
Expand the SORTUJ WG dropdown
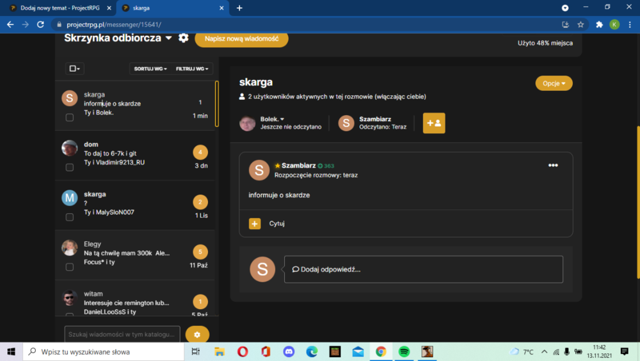point(150,68)
